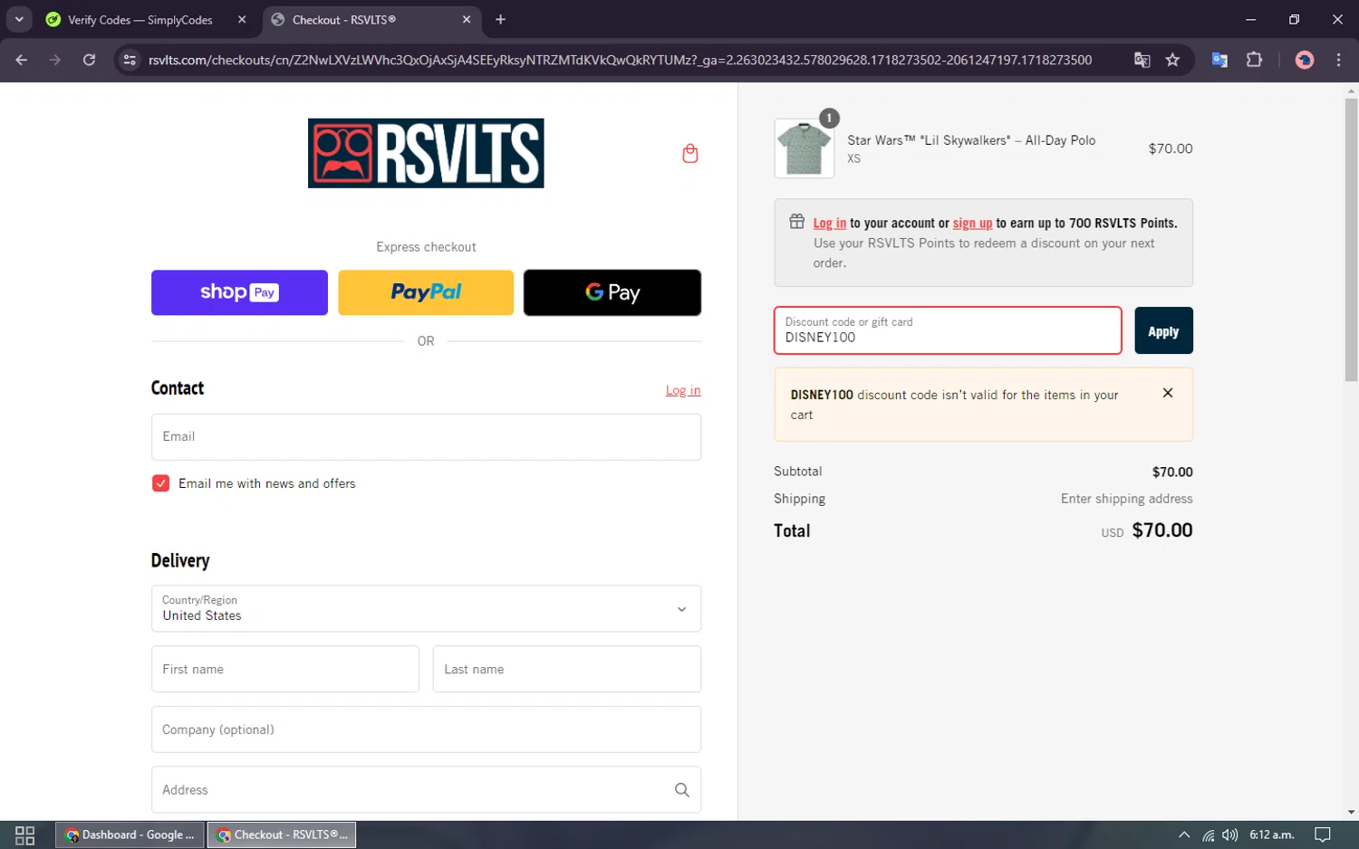This screenshot has width=1359, height=849.
Task: Open a new browser tab
Action: click(x=500, y=19)
